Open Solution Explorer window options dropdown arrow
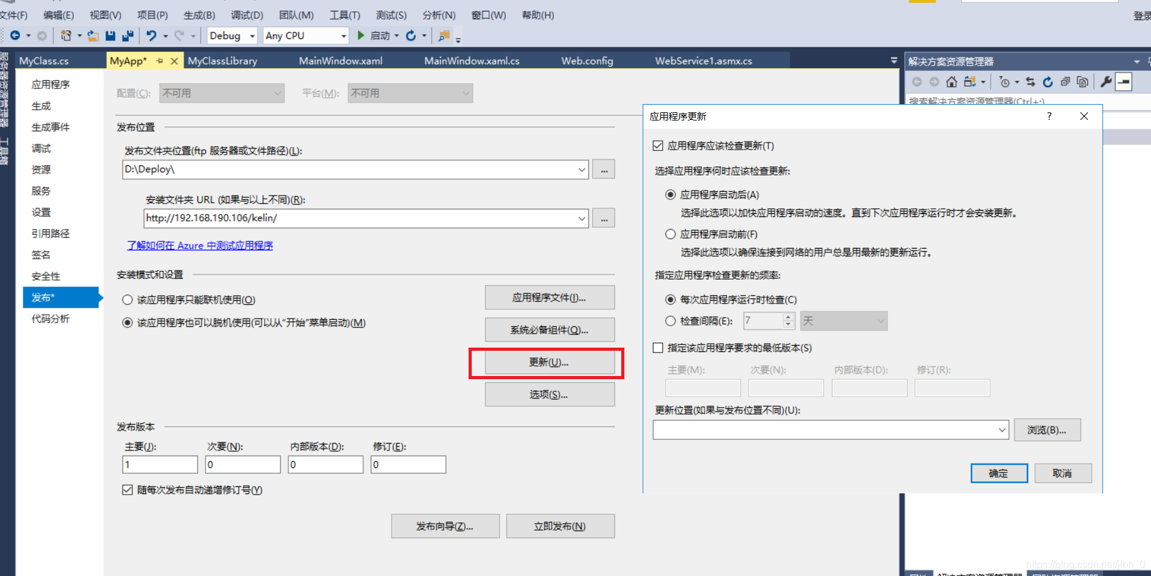This screenshot has width=1151, height=576. tap(1136, 62)
